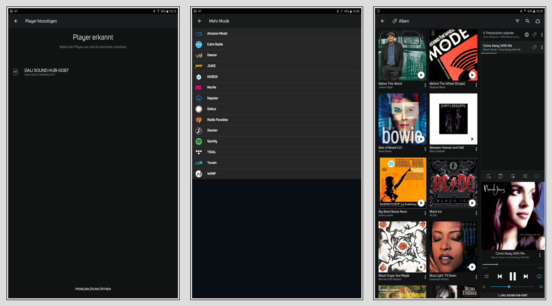Skip to previous track
This screenshot has height=306, width=552.
[x=500, y=276]
